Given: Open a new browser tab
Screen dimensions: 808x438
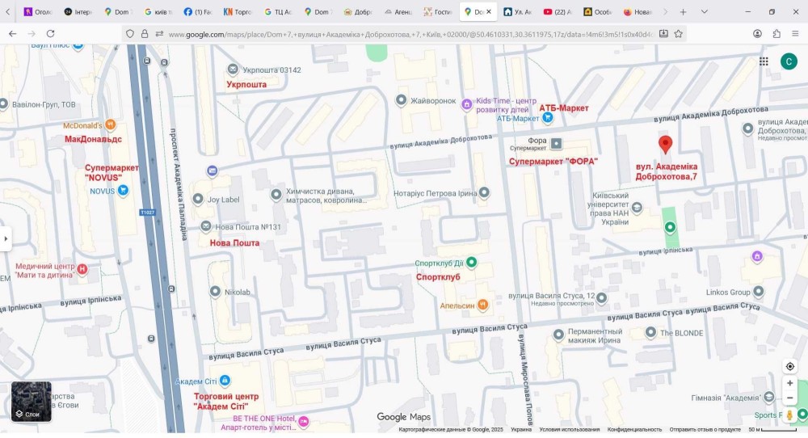Looking at the screenshot, I should [683, 12].
